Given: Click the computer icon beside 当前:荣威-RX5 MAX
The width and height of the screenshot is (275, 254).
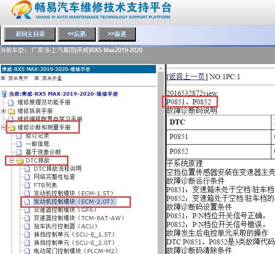Looking at the screenshot, I should (4, 94).
